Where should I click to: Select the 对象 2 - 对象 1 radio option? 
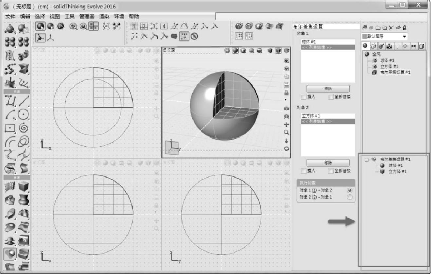(x=349, y=197)
